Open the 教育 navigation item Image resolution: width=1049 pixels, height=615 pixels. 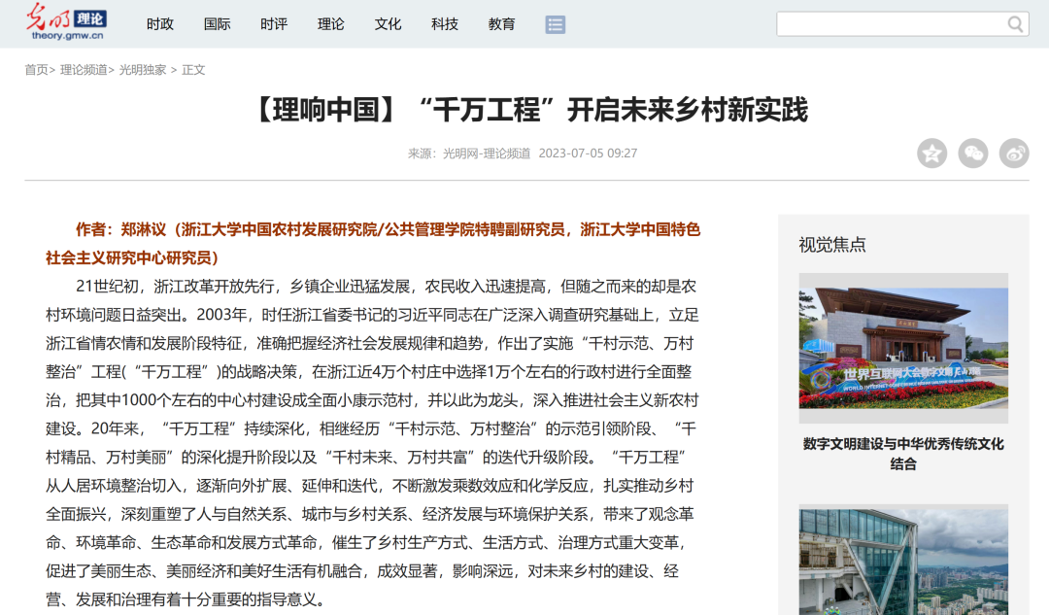coord(502,24)
